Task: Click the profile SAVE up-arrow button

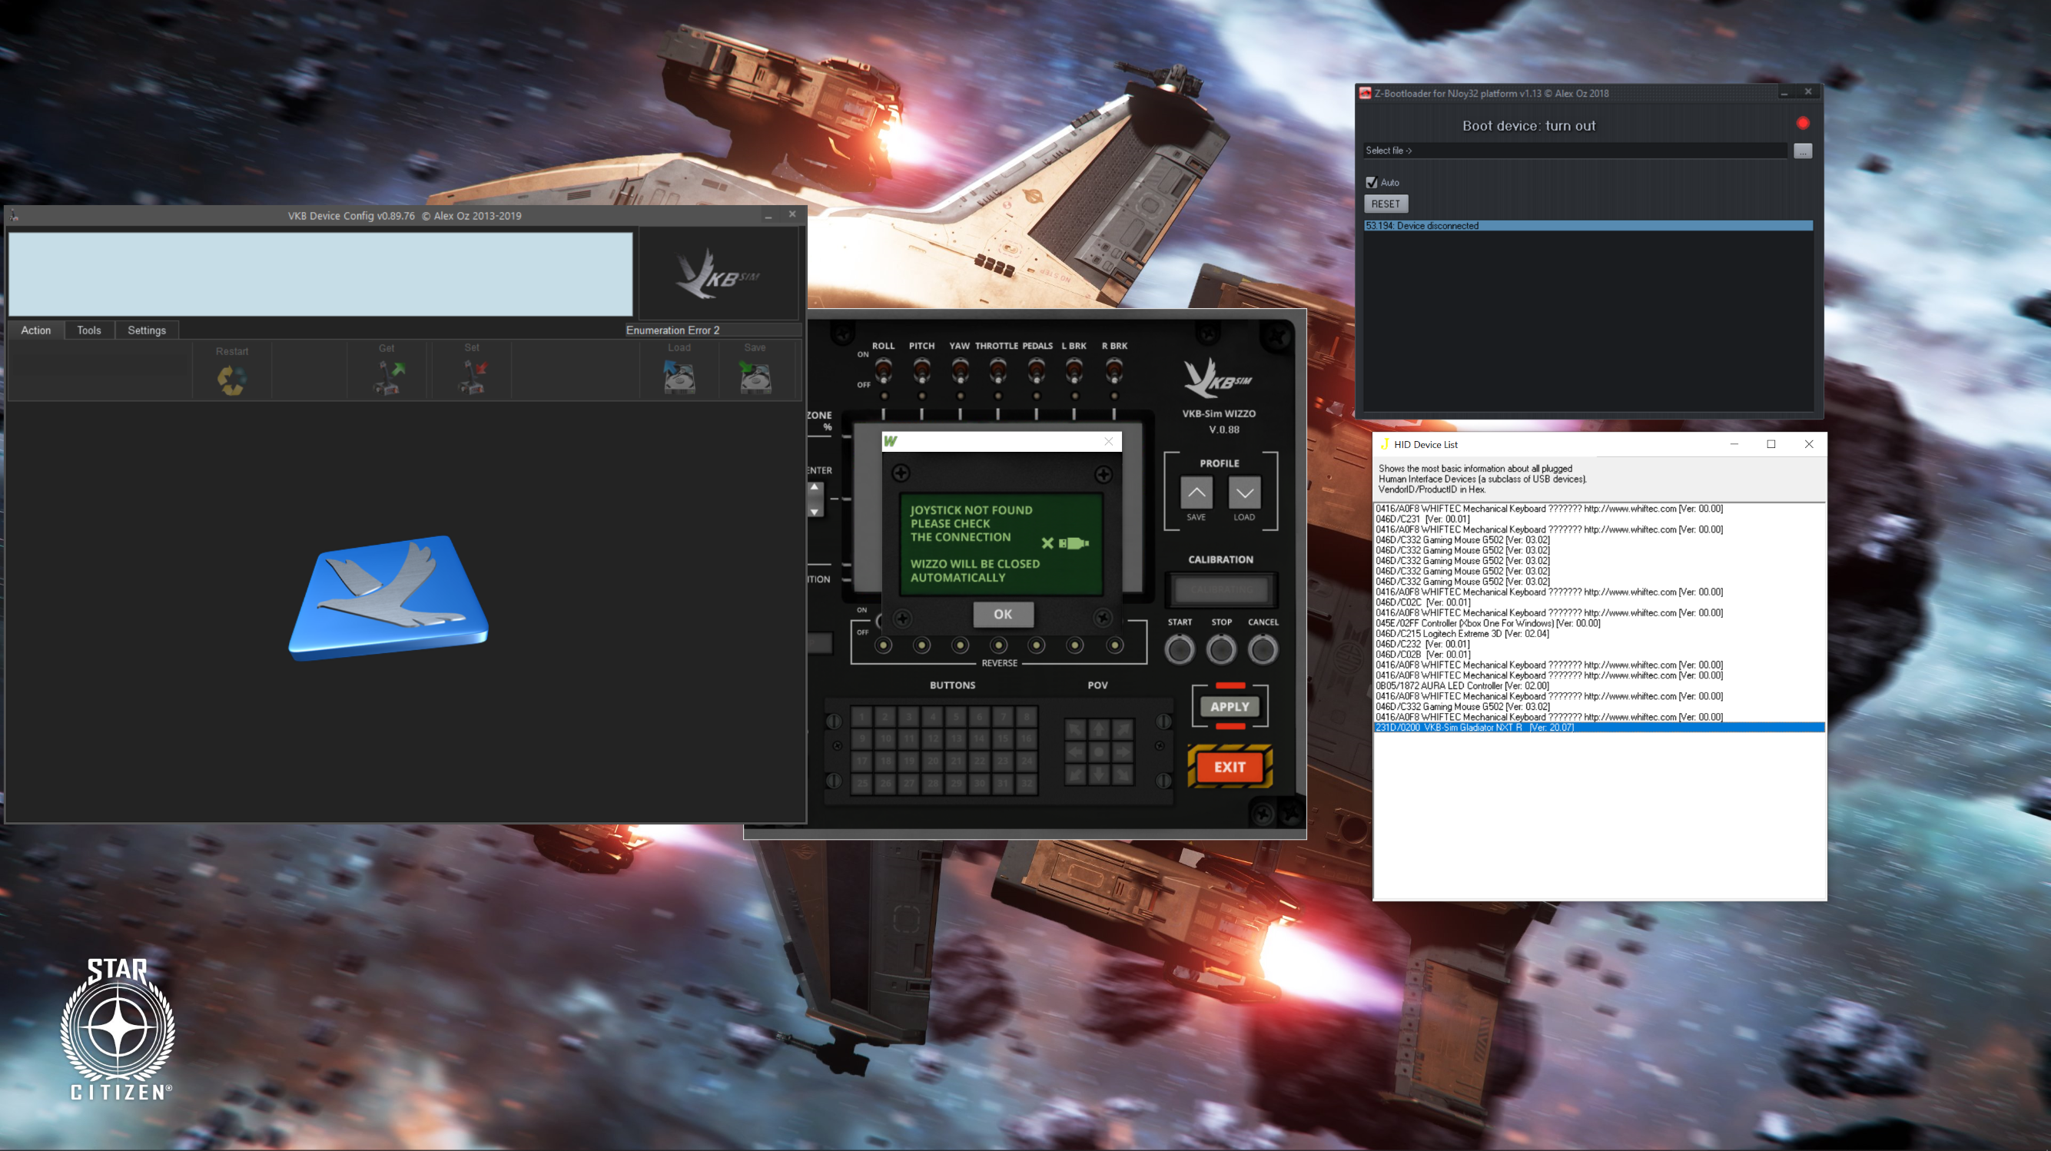Action: click(1196, 493)
